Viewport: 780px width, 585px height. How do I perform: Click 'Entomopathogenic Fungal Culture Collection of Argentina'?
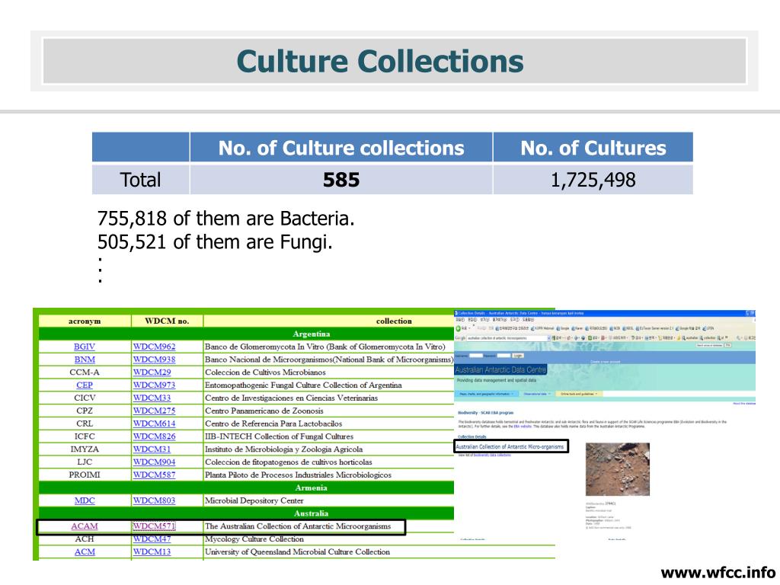[303, 385]
